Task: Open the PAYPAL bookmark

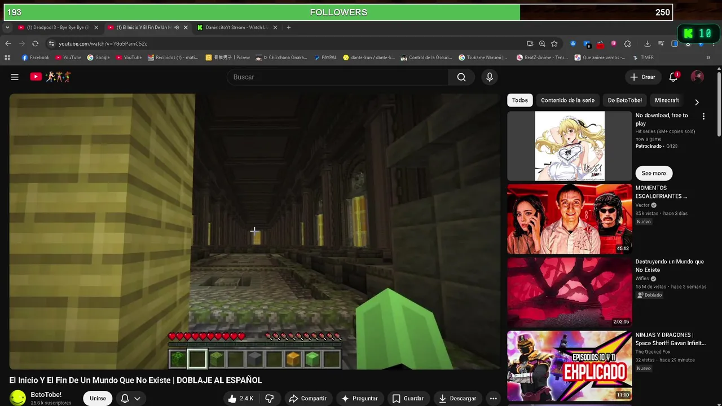Action: [325, 58]
